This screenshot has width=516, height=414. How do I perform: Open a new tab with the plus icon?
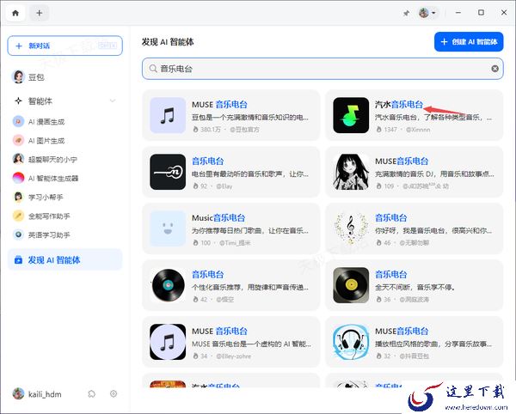pyautogui.click(x=40, y=13)
